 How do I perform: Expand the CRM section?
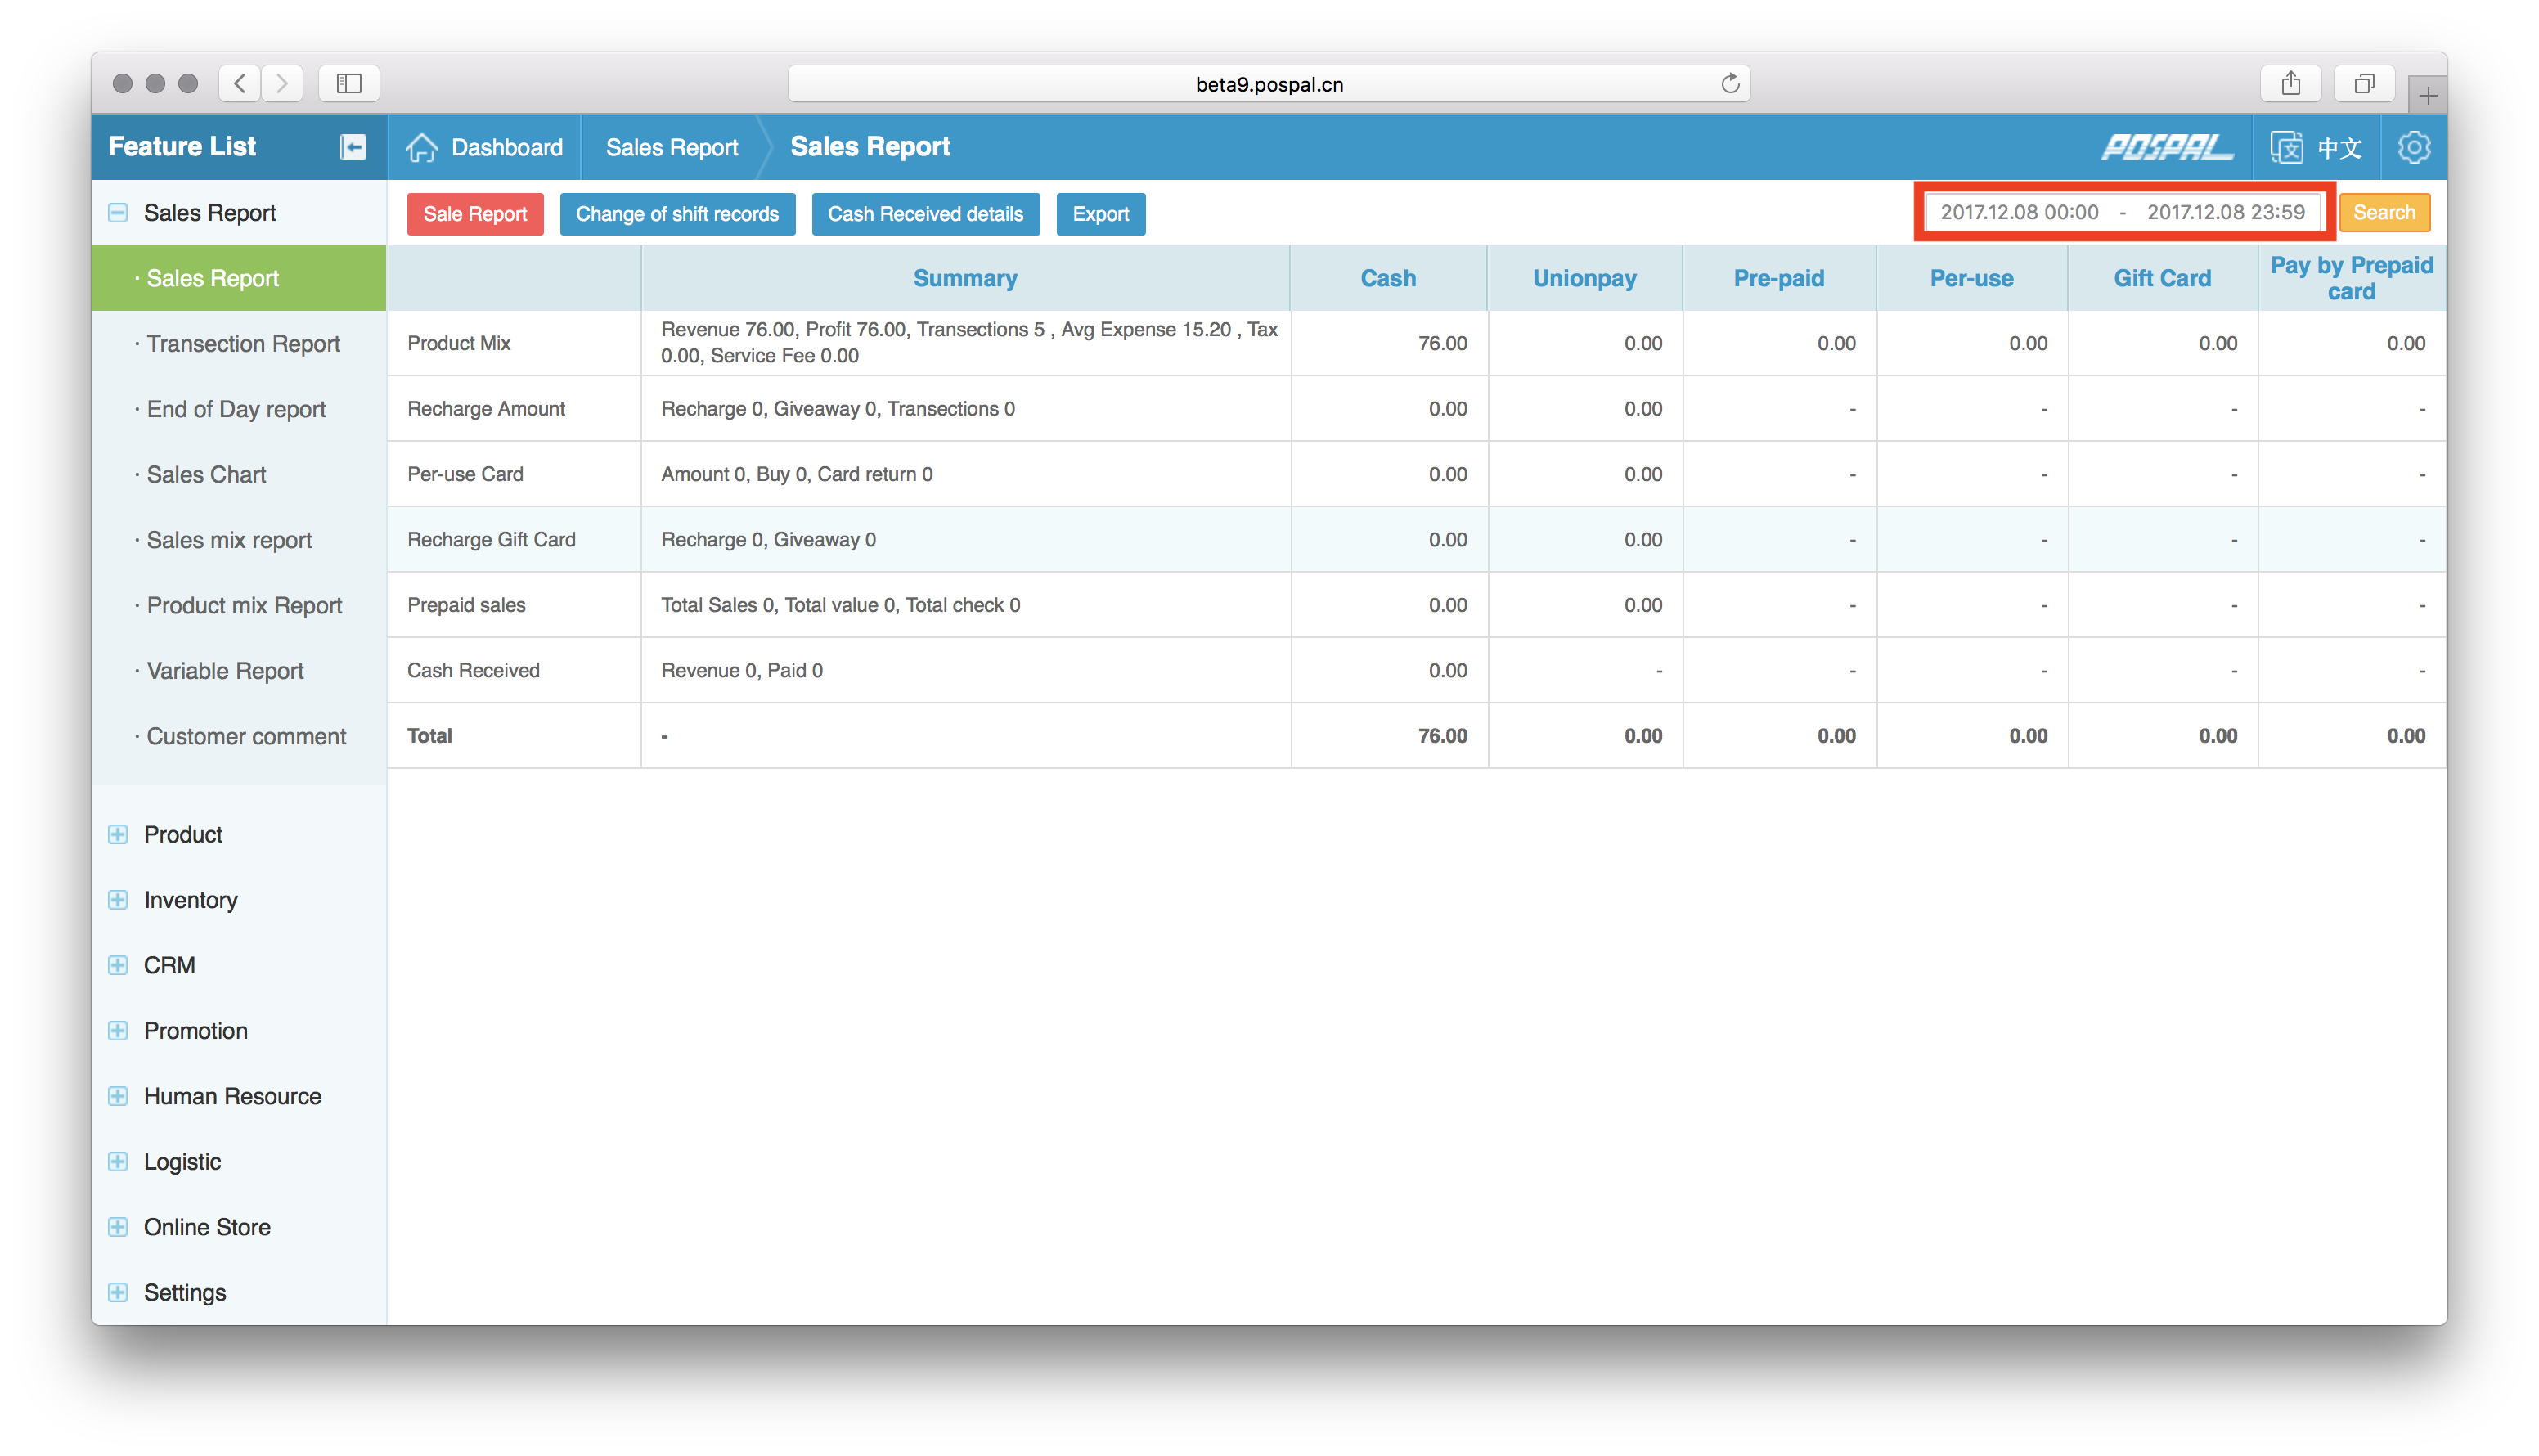click(x=118, y=965)
